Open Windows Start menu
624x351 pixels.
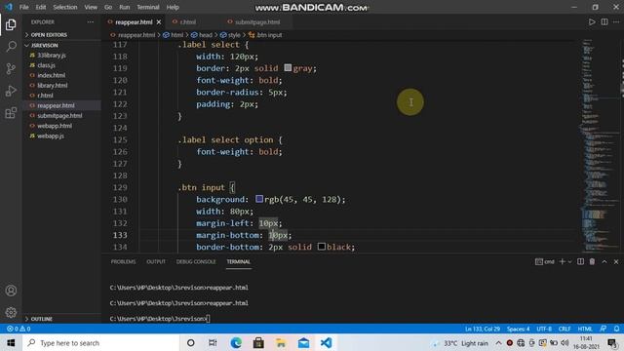(11, 342)
